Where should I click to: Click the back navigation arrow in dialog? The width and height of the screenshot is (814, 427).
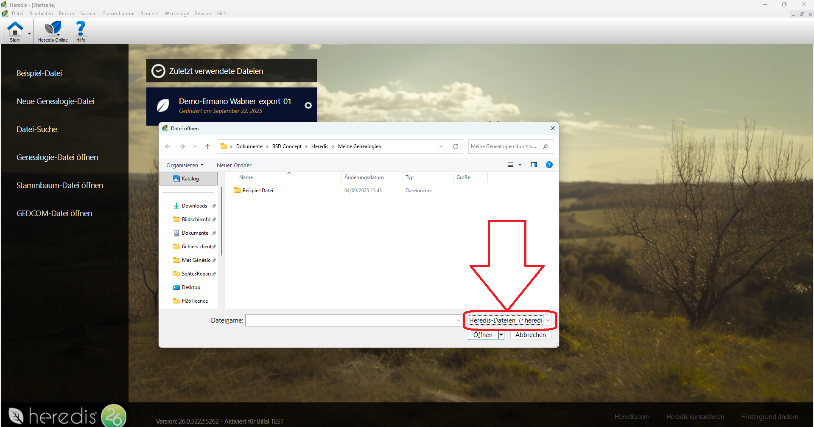coord(168,146)
